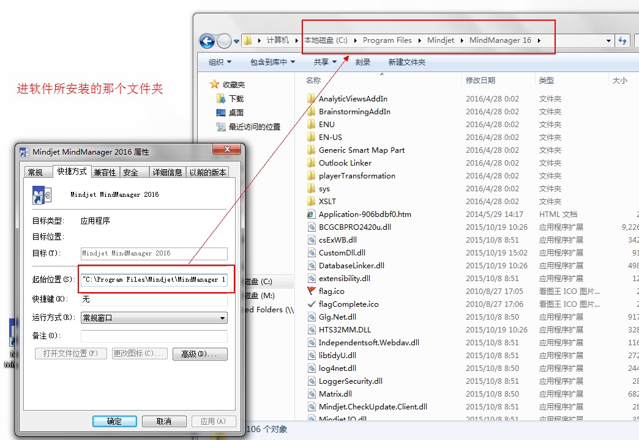Click the MindManager 16 breadcrumb

pos(500,40)
